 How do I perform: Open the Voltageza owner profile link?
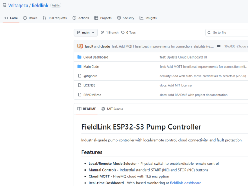[x=18, y=6]
